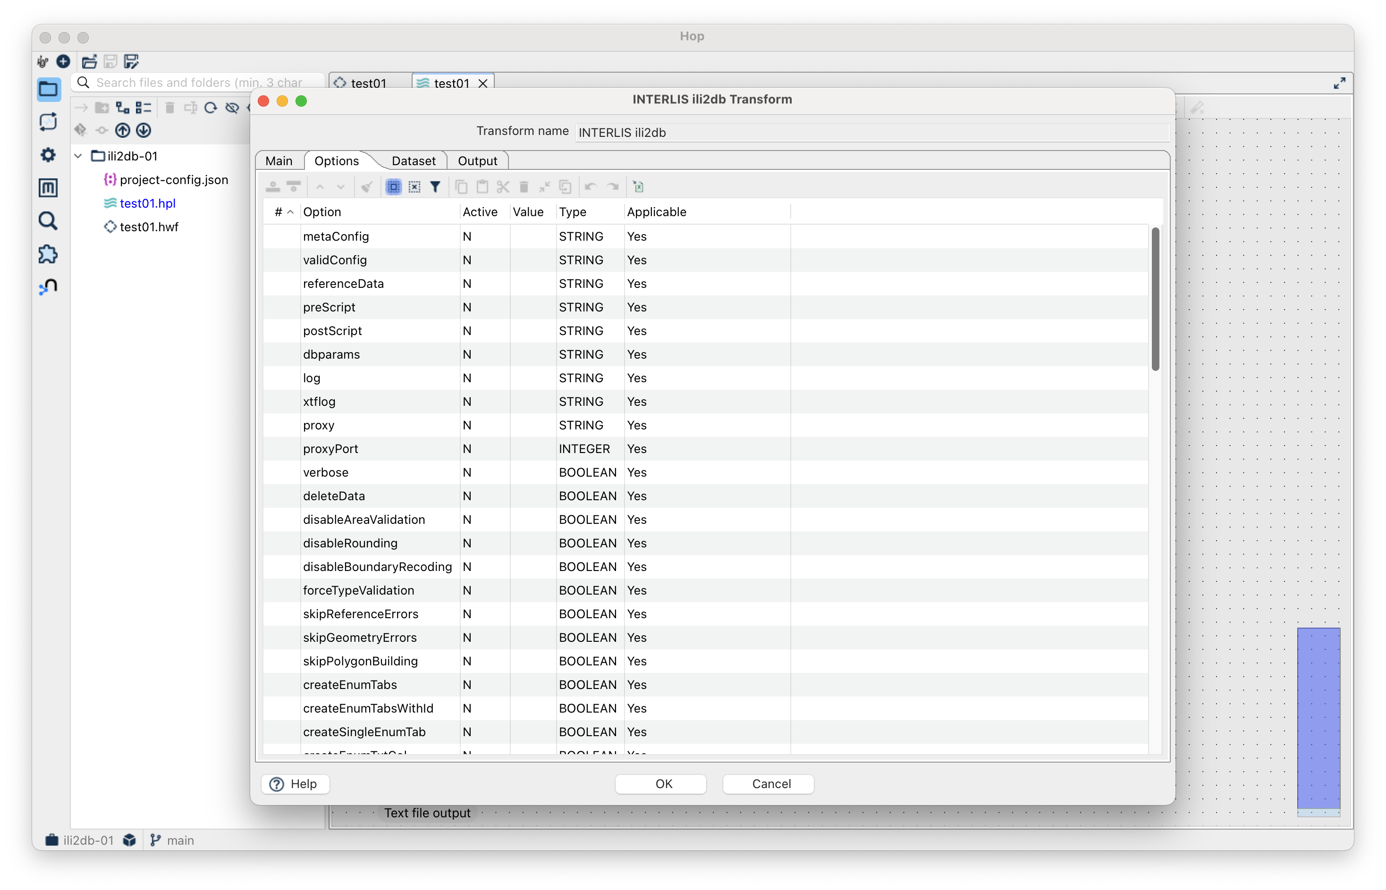The width and height of the screenshot is (1386, 890).
Task: Click the options table vertical scrollbar
Action: [x=1155, y=299]
